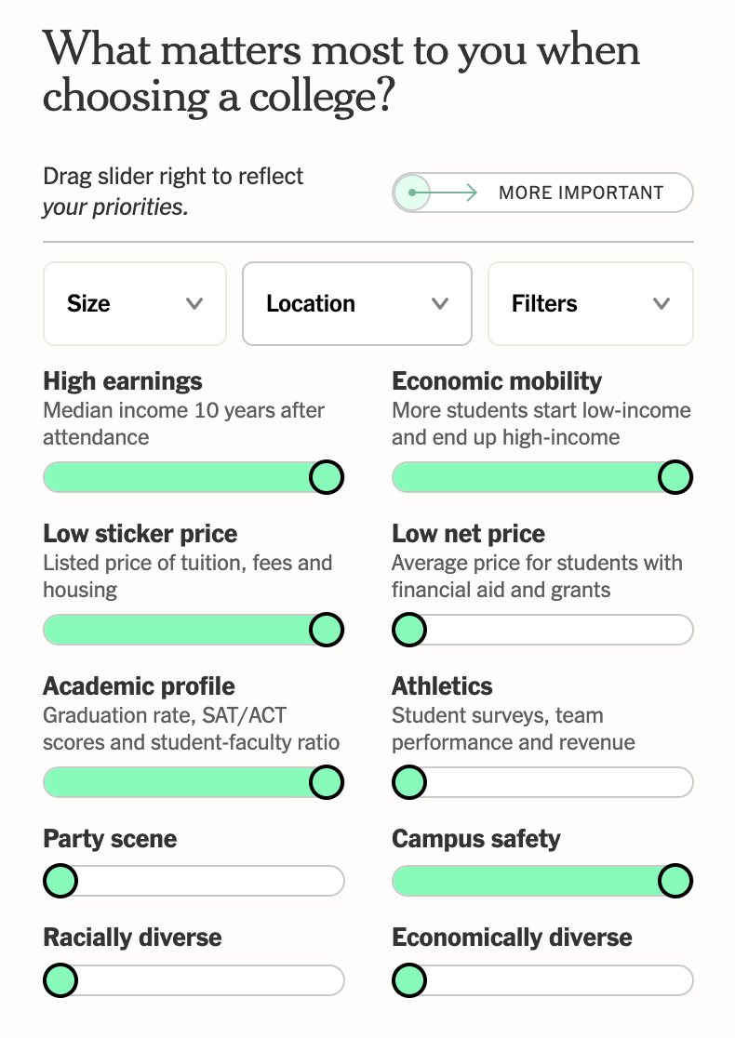Click the Racially diverse slider handle
The height and width of the screenshot is (1038, 735).
pos(61,979)
